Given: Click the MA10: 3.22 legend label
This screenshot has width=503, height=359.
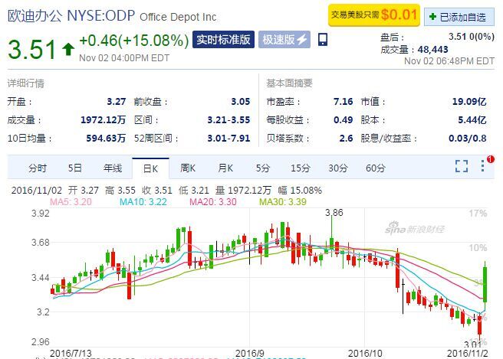Looking at the screenshot, I should point(143,202).
